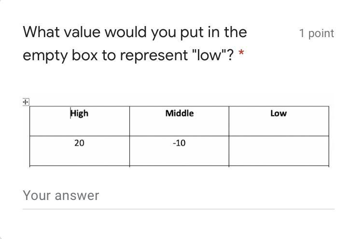
Task: Select the "Middle" header cell
Action: coord(179,121)
